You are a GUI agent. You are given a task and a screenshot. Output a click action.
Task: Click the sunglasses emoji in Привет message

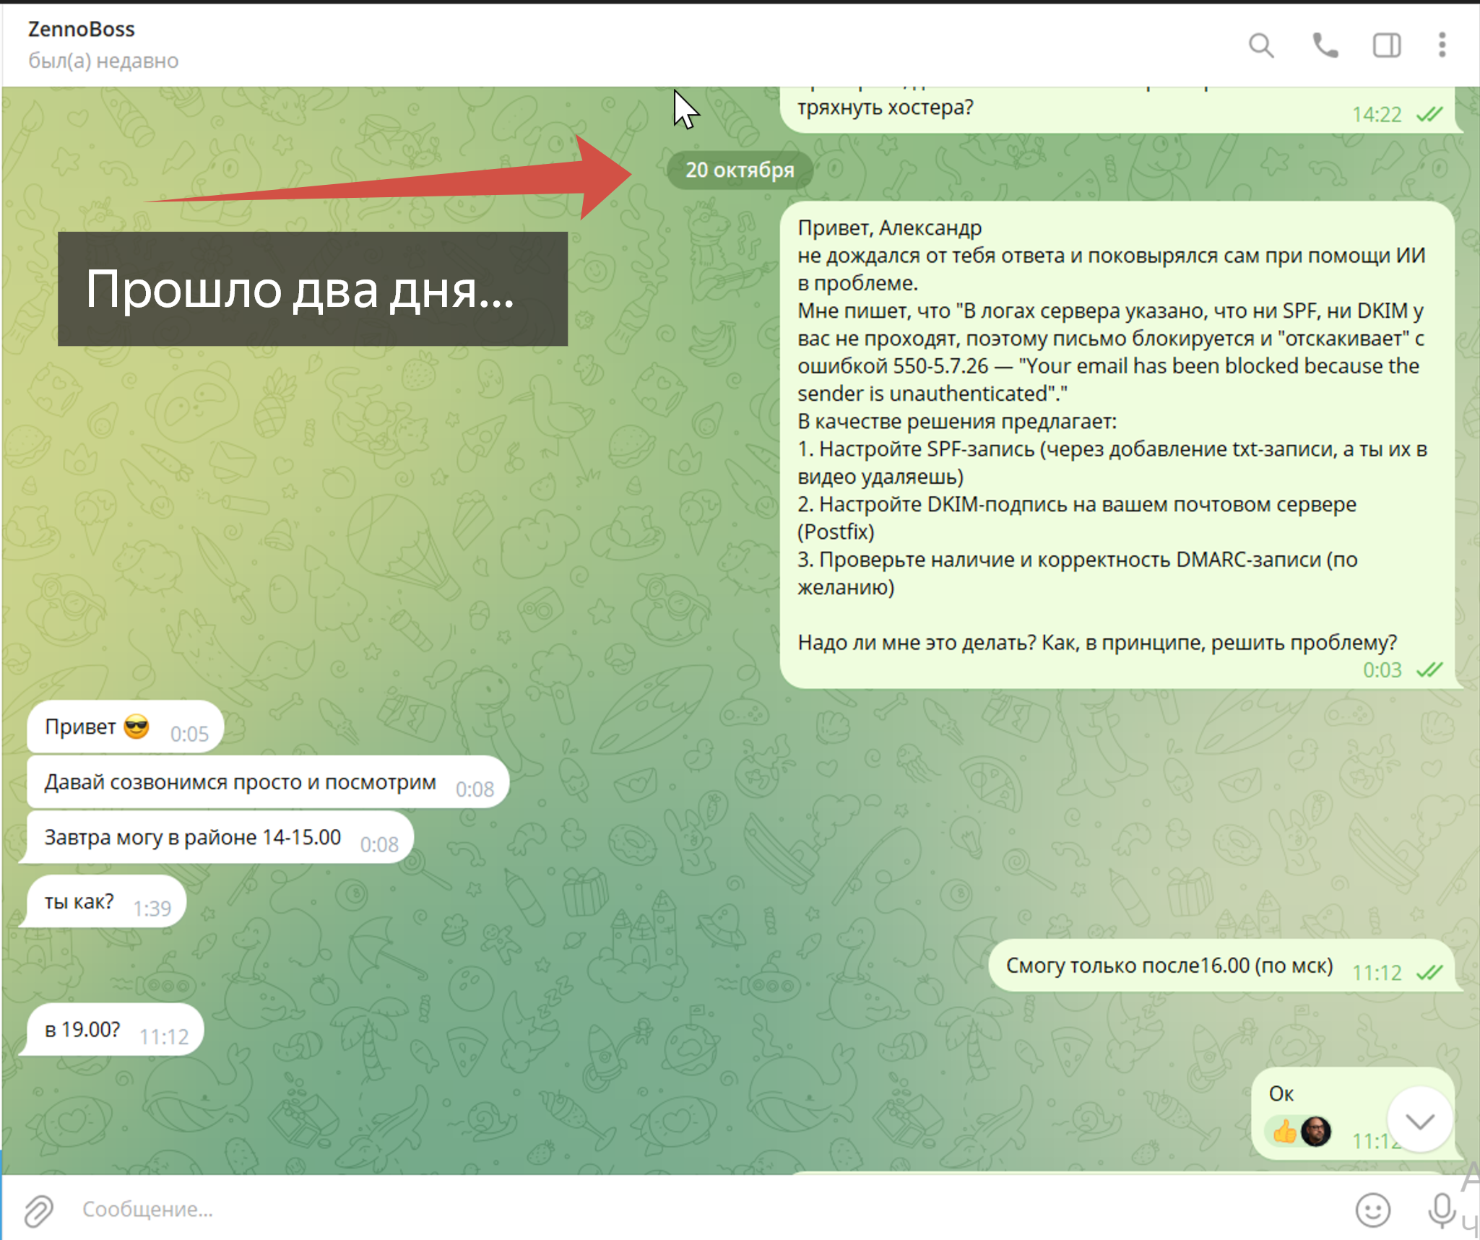(x=137, y=727)
